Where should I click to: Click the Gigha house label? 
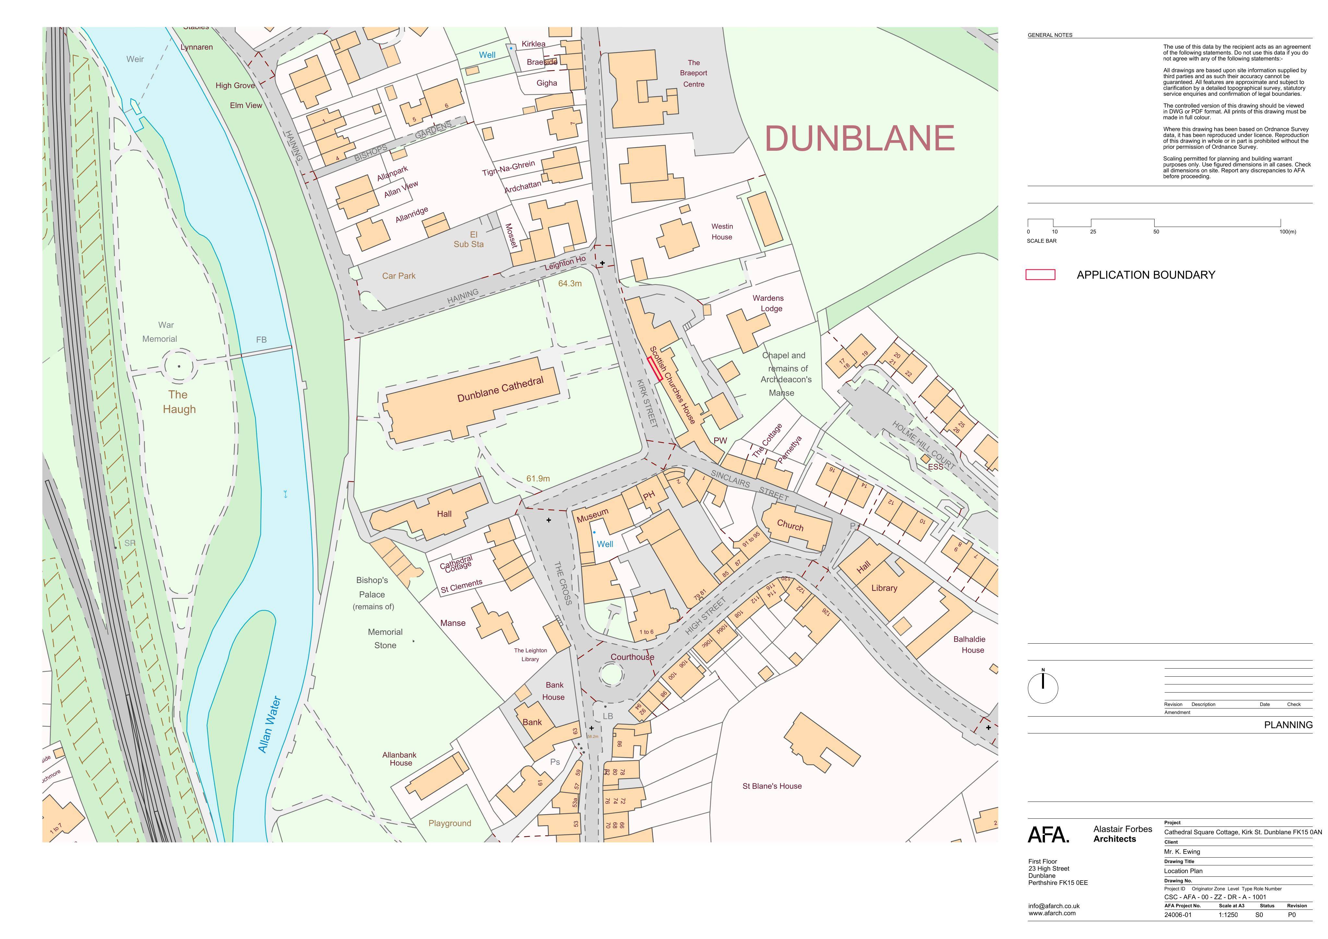pyautogui.click(x=547, y=83)
